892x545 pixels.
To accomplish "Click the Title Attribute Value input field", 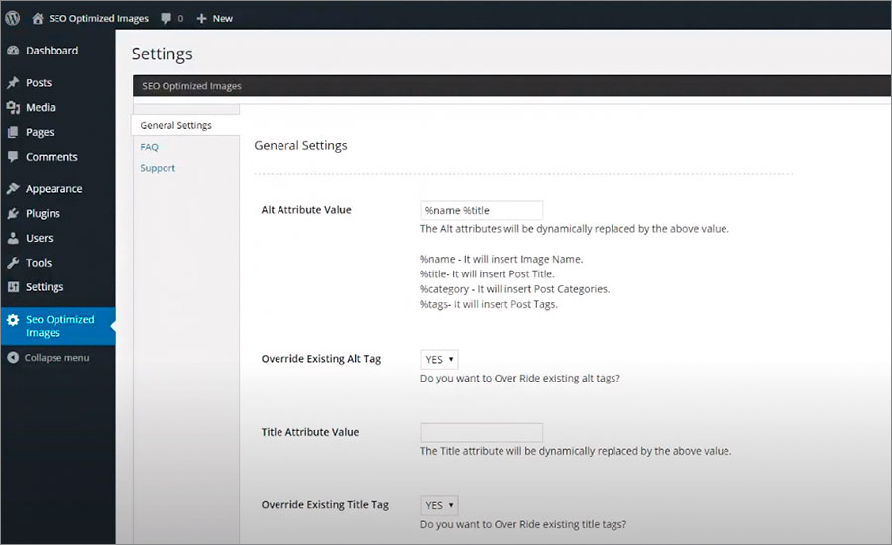I will [x=482, y=432].
